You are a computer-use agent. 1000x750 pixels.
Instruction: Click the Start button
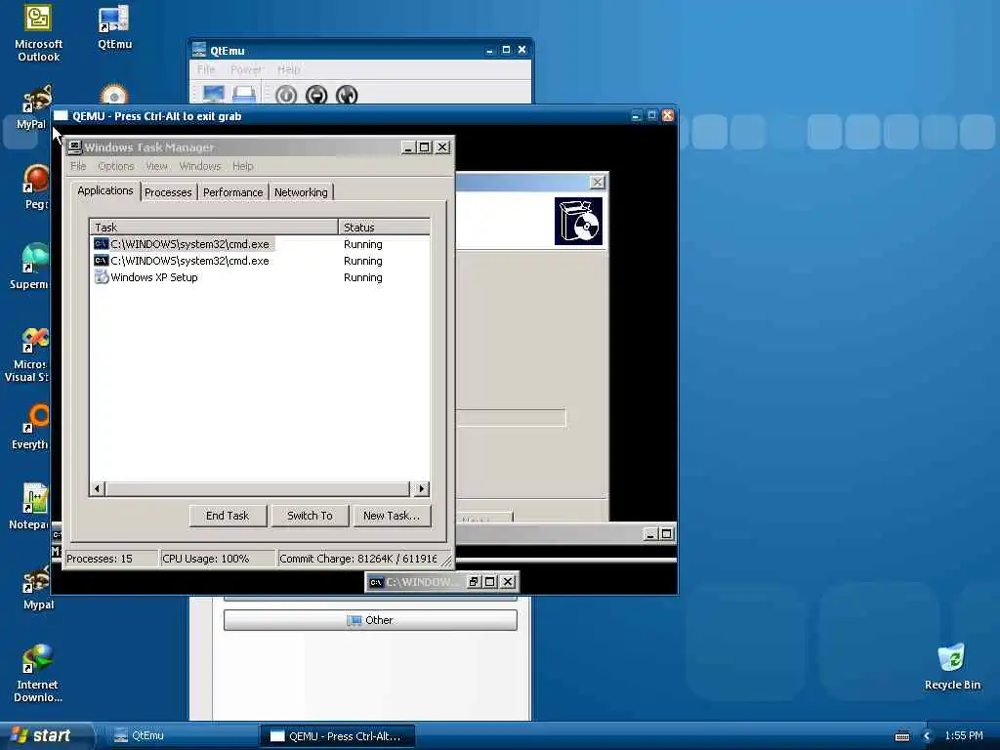click(45, 736)
